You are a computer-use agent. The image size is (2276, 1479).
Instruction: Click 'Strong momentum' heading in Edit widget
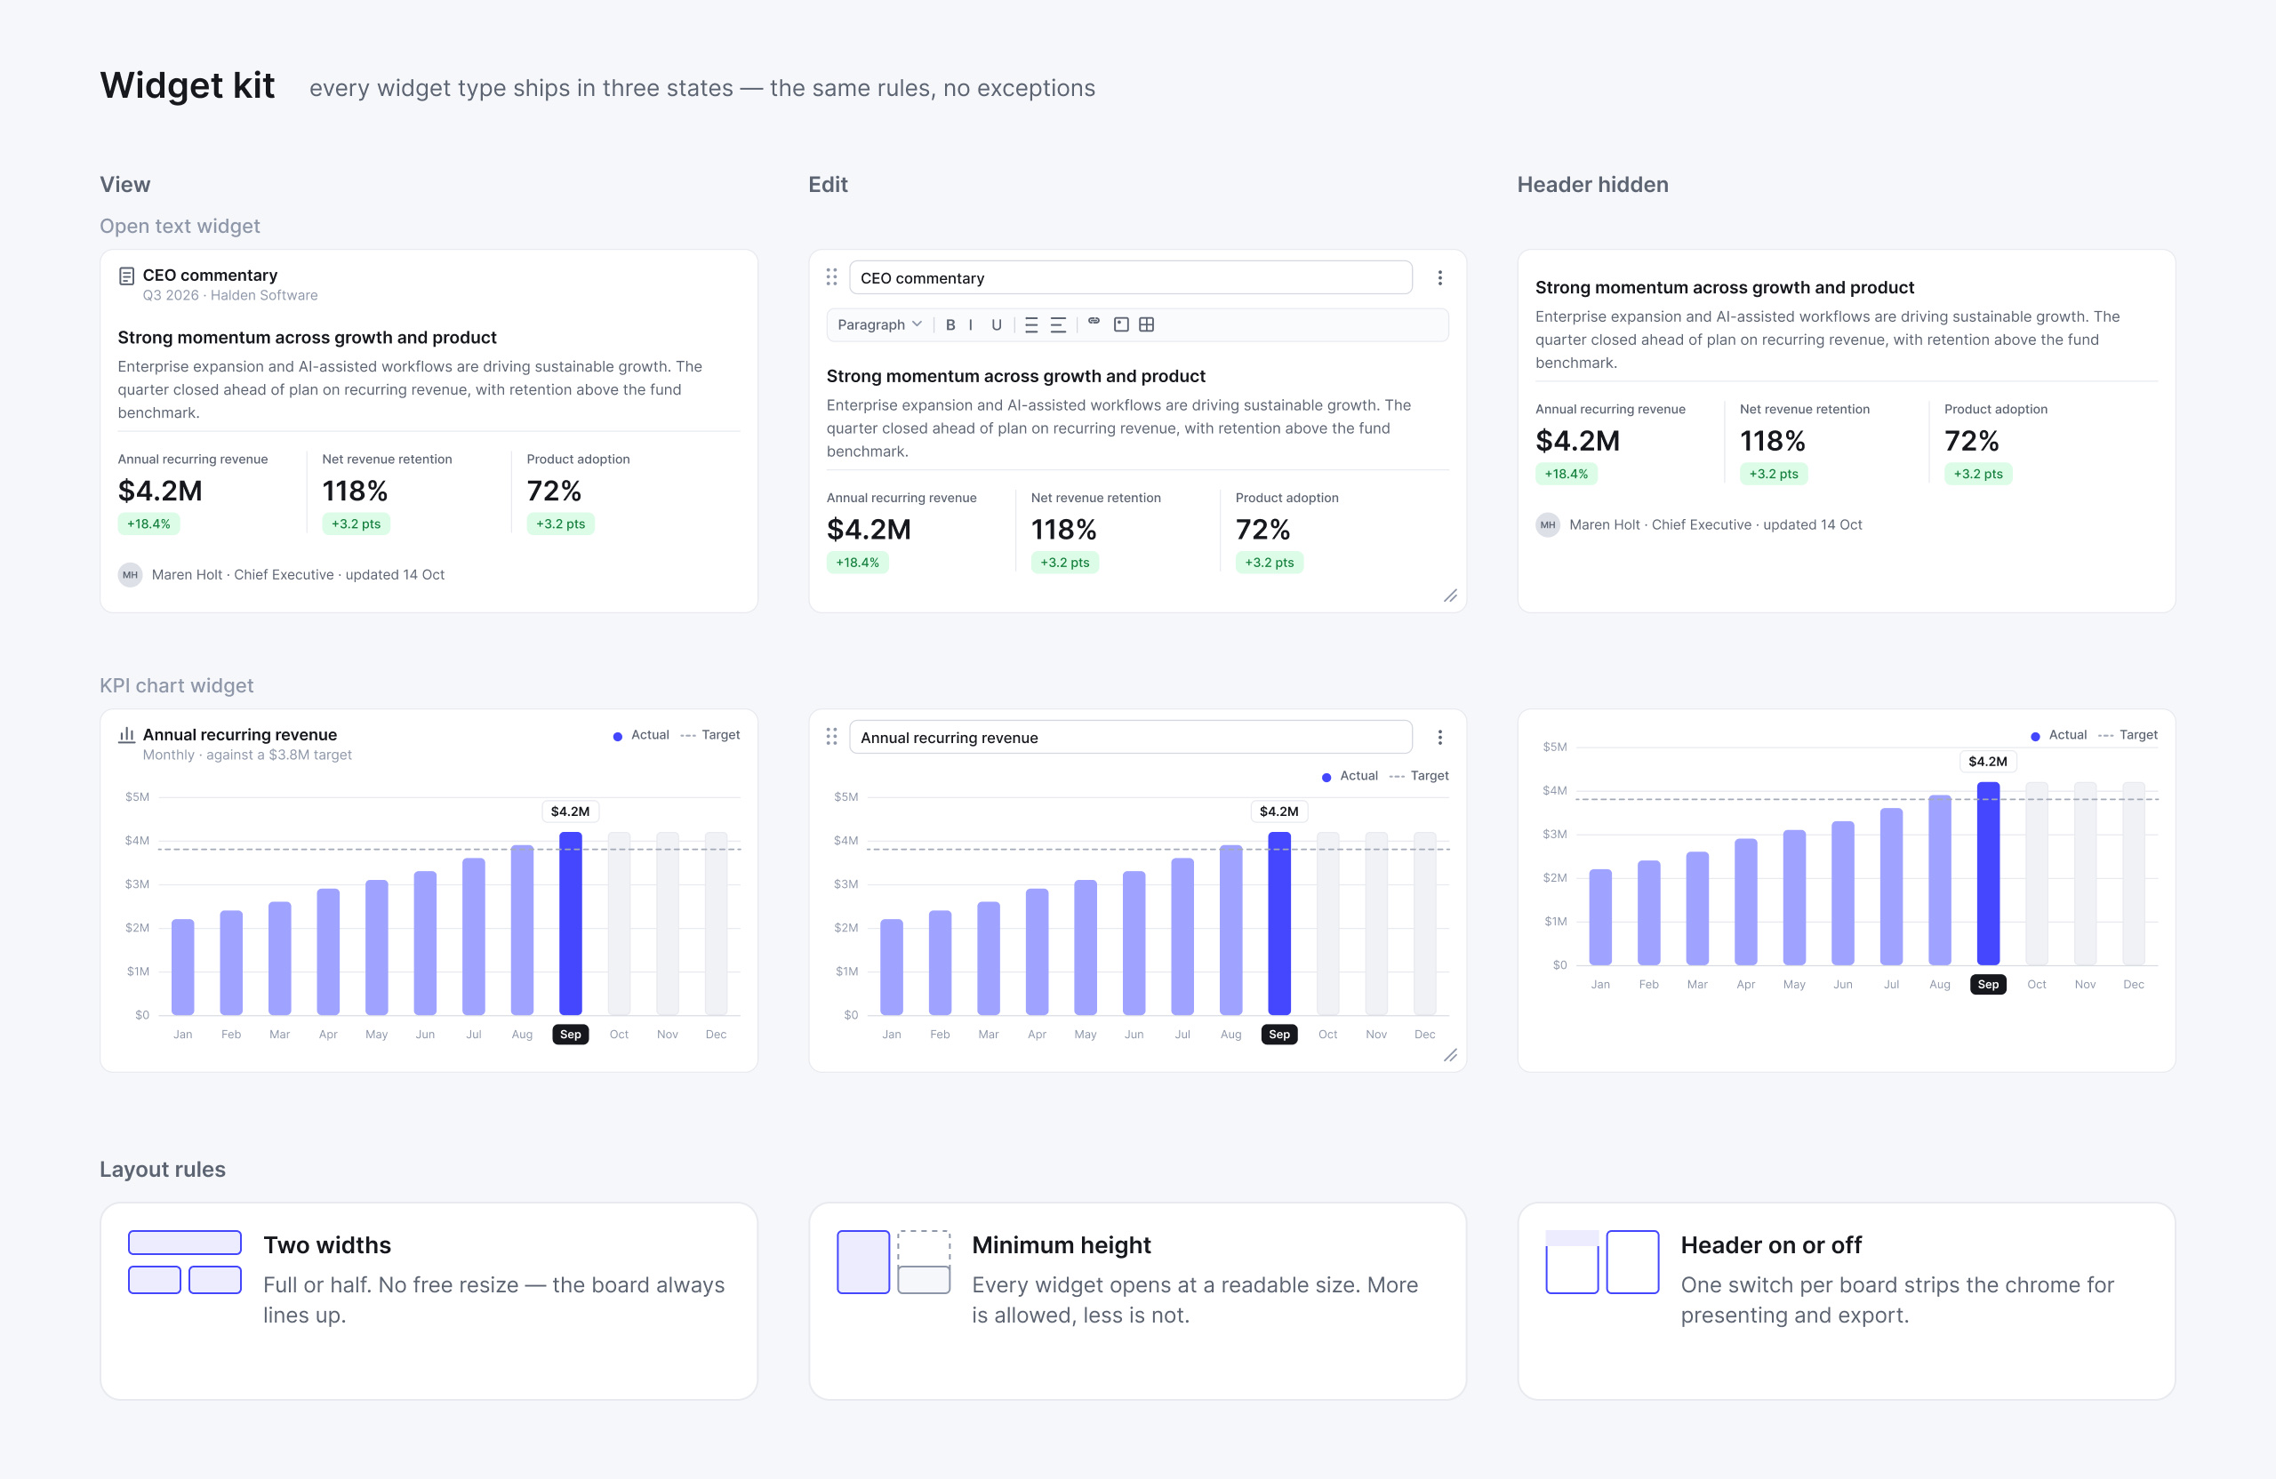coord(1015,377)
